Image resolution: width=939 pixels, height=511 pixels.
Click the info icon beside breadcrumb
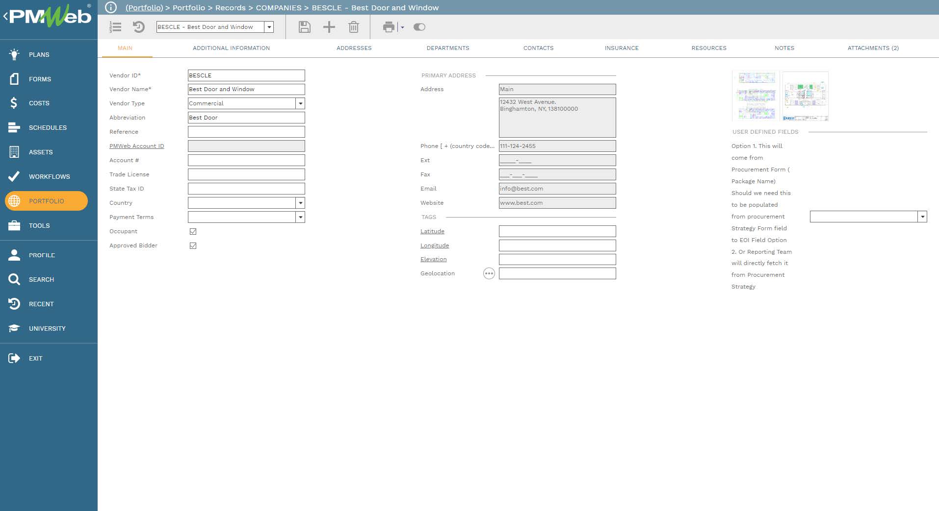tap(111, 7)
